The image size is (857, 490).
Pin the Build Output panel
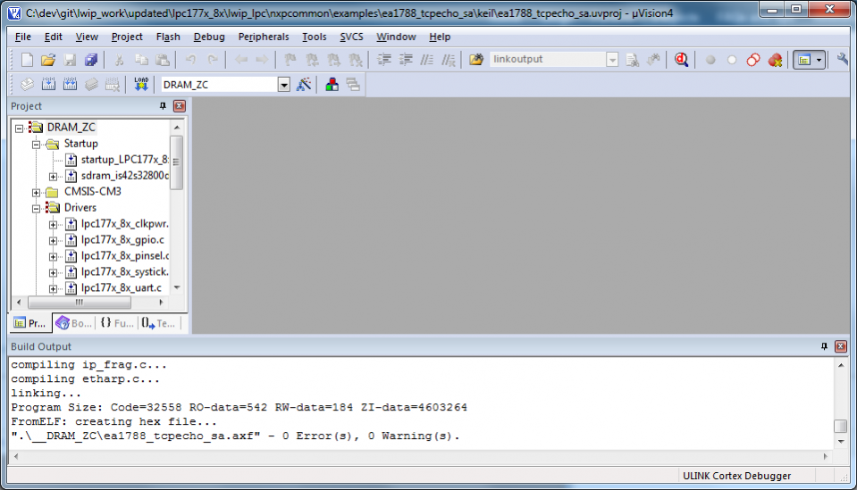(x=824, y=346)
